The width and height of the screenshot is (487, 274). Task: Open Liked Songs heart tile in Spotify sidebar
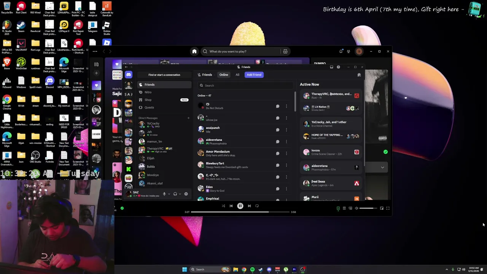click(96, 85)
